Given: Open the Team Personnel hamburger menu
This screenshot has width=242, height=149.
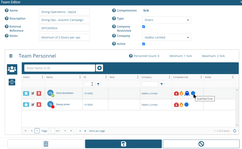Looking at the screenshot, I should tap(11, 56).
